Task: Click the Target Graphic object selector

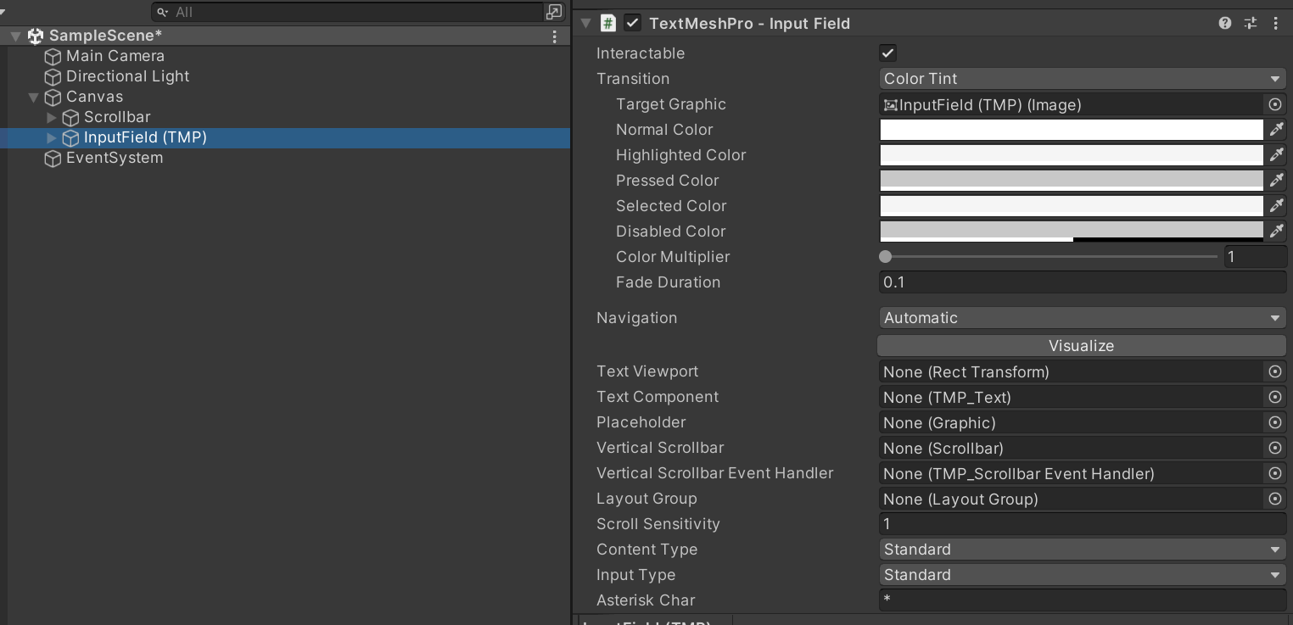Action: pyautogui.click(x=1275, y=104)
